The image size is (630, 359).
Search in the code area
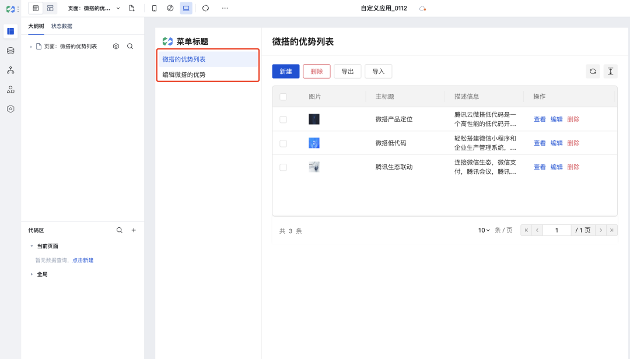120,230
